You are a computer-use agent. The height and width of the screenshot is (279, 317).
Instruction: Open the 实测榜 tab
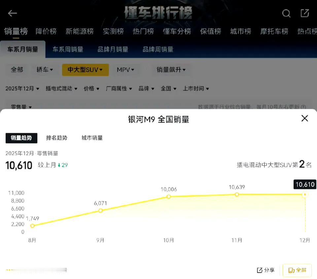pyautogui.click(x=113, y=31)
